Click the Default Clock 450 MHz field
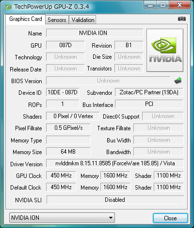This screenshot has width=194, height=228. (x=61, y=187)
